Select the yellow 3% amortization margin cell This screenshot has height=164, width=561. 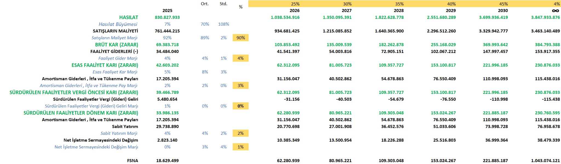click(240, 86)
